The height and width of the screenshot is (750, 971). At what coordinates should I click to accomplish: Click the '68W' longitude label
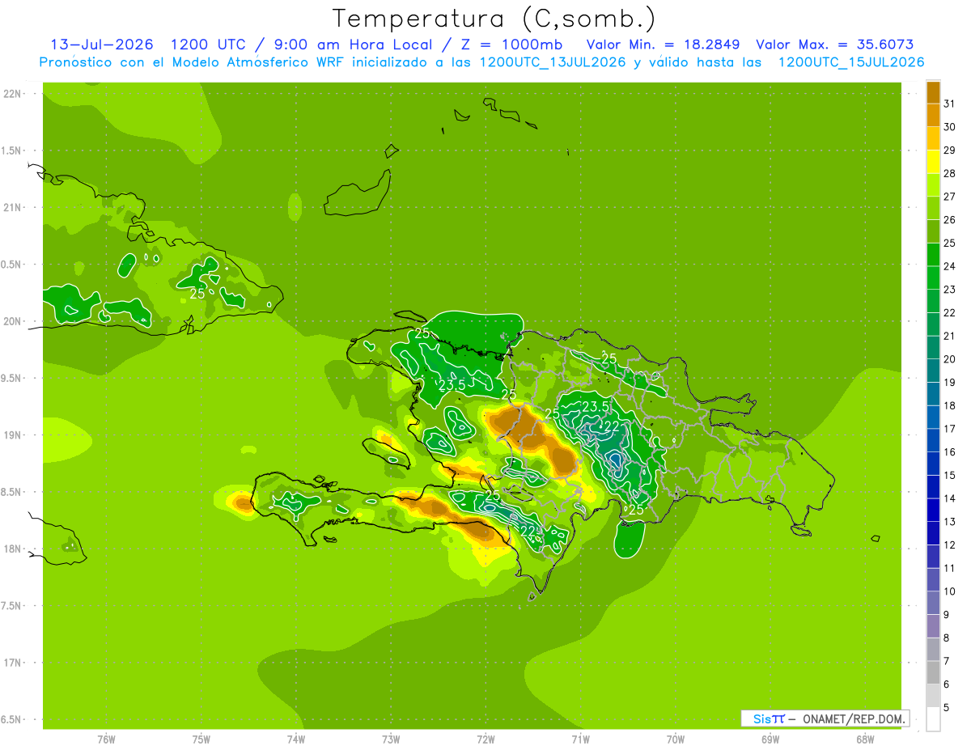tap(865, 739)
